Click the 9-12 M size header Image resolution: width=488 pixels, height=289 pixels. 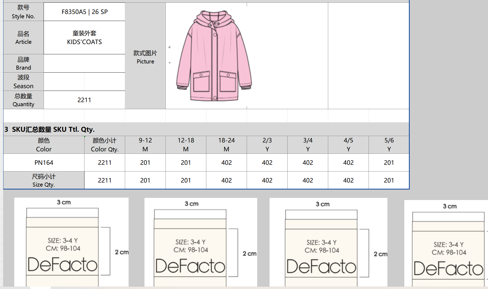145,145
